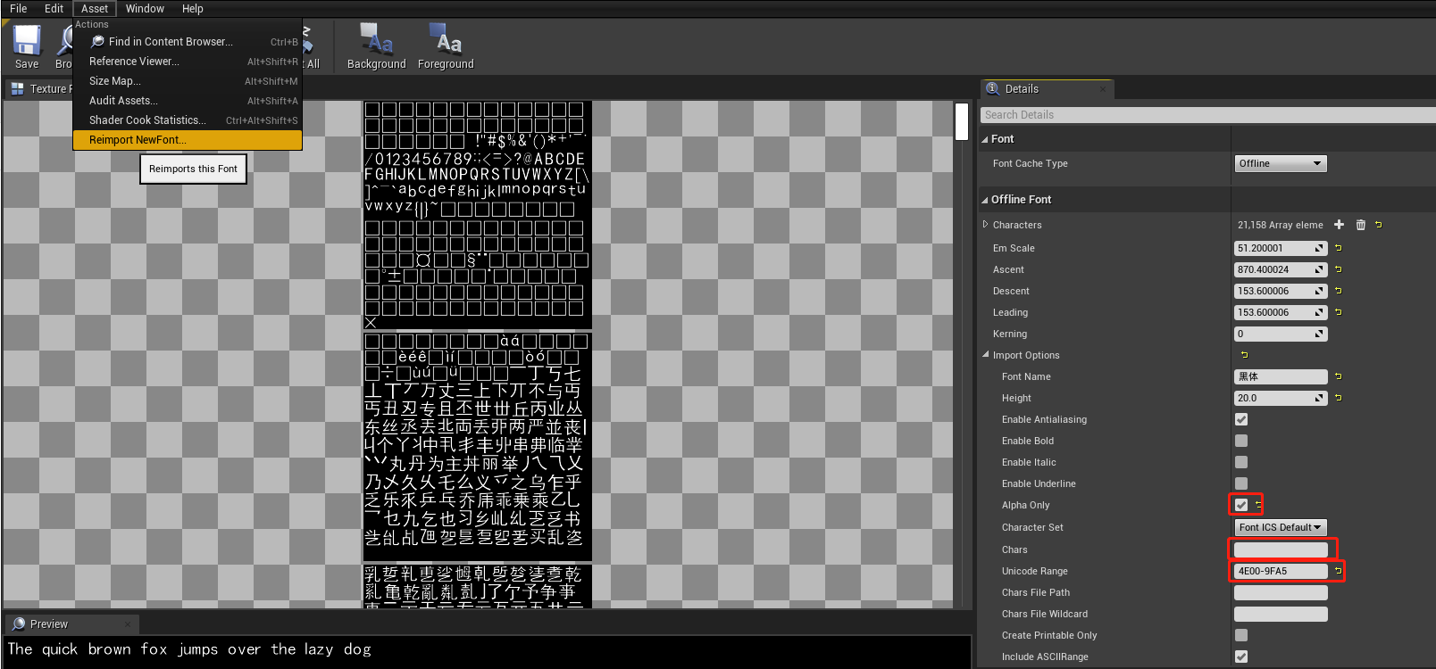Open the File menu
This screenshot has height=669, width=1436.
(x=19, y=9)
